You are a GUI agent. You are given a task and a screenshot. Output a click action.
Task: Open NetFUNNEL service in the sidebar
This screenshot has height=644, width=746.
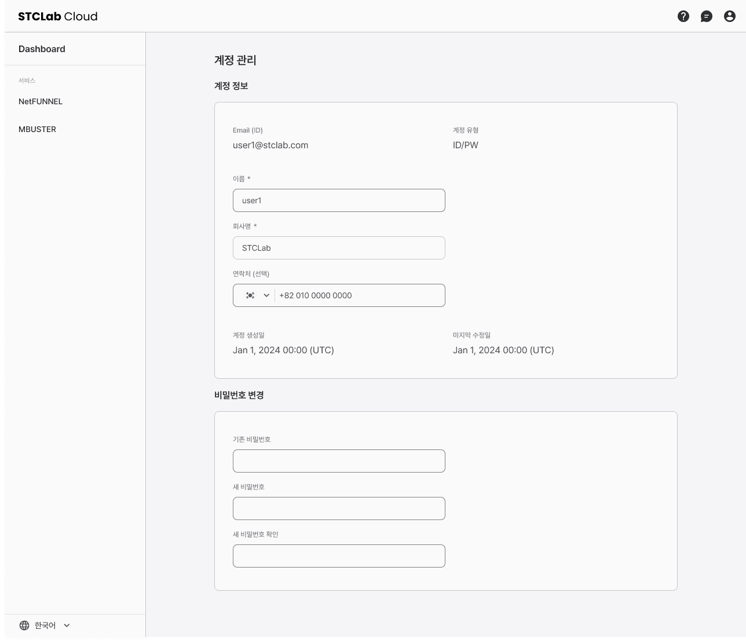(x=41, y=101)
